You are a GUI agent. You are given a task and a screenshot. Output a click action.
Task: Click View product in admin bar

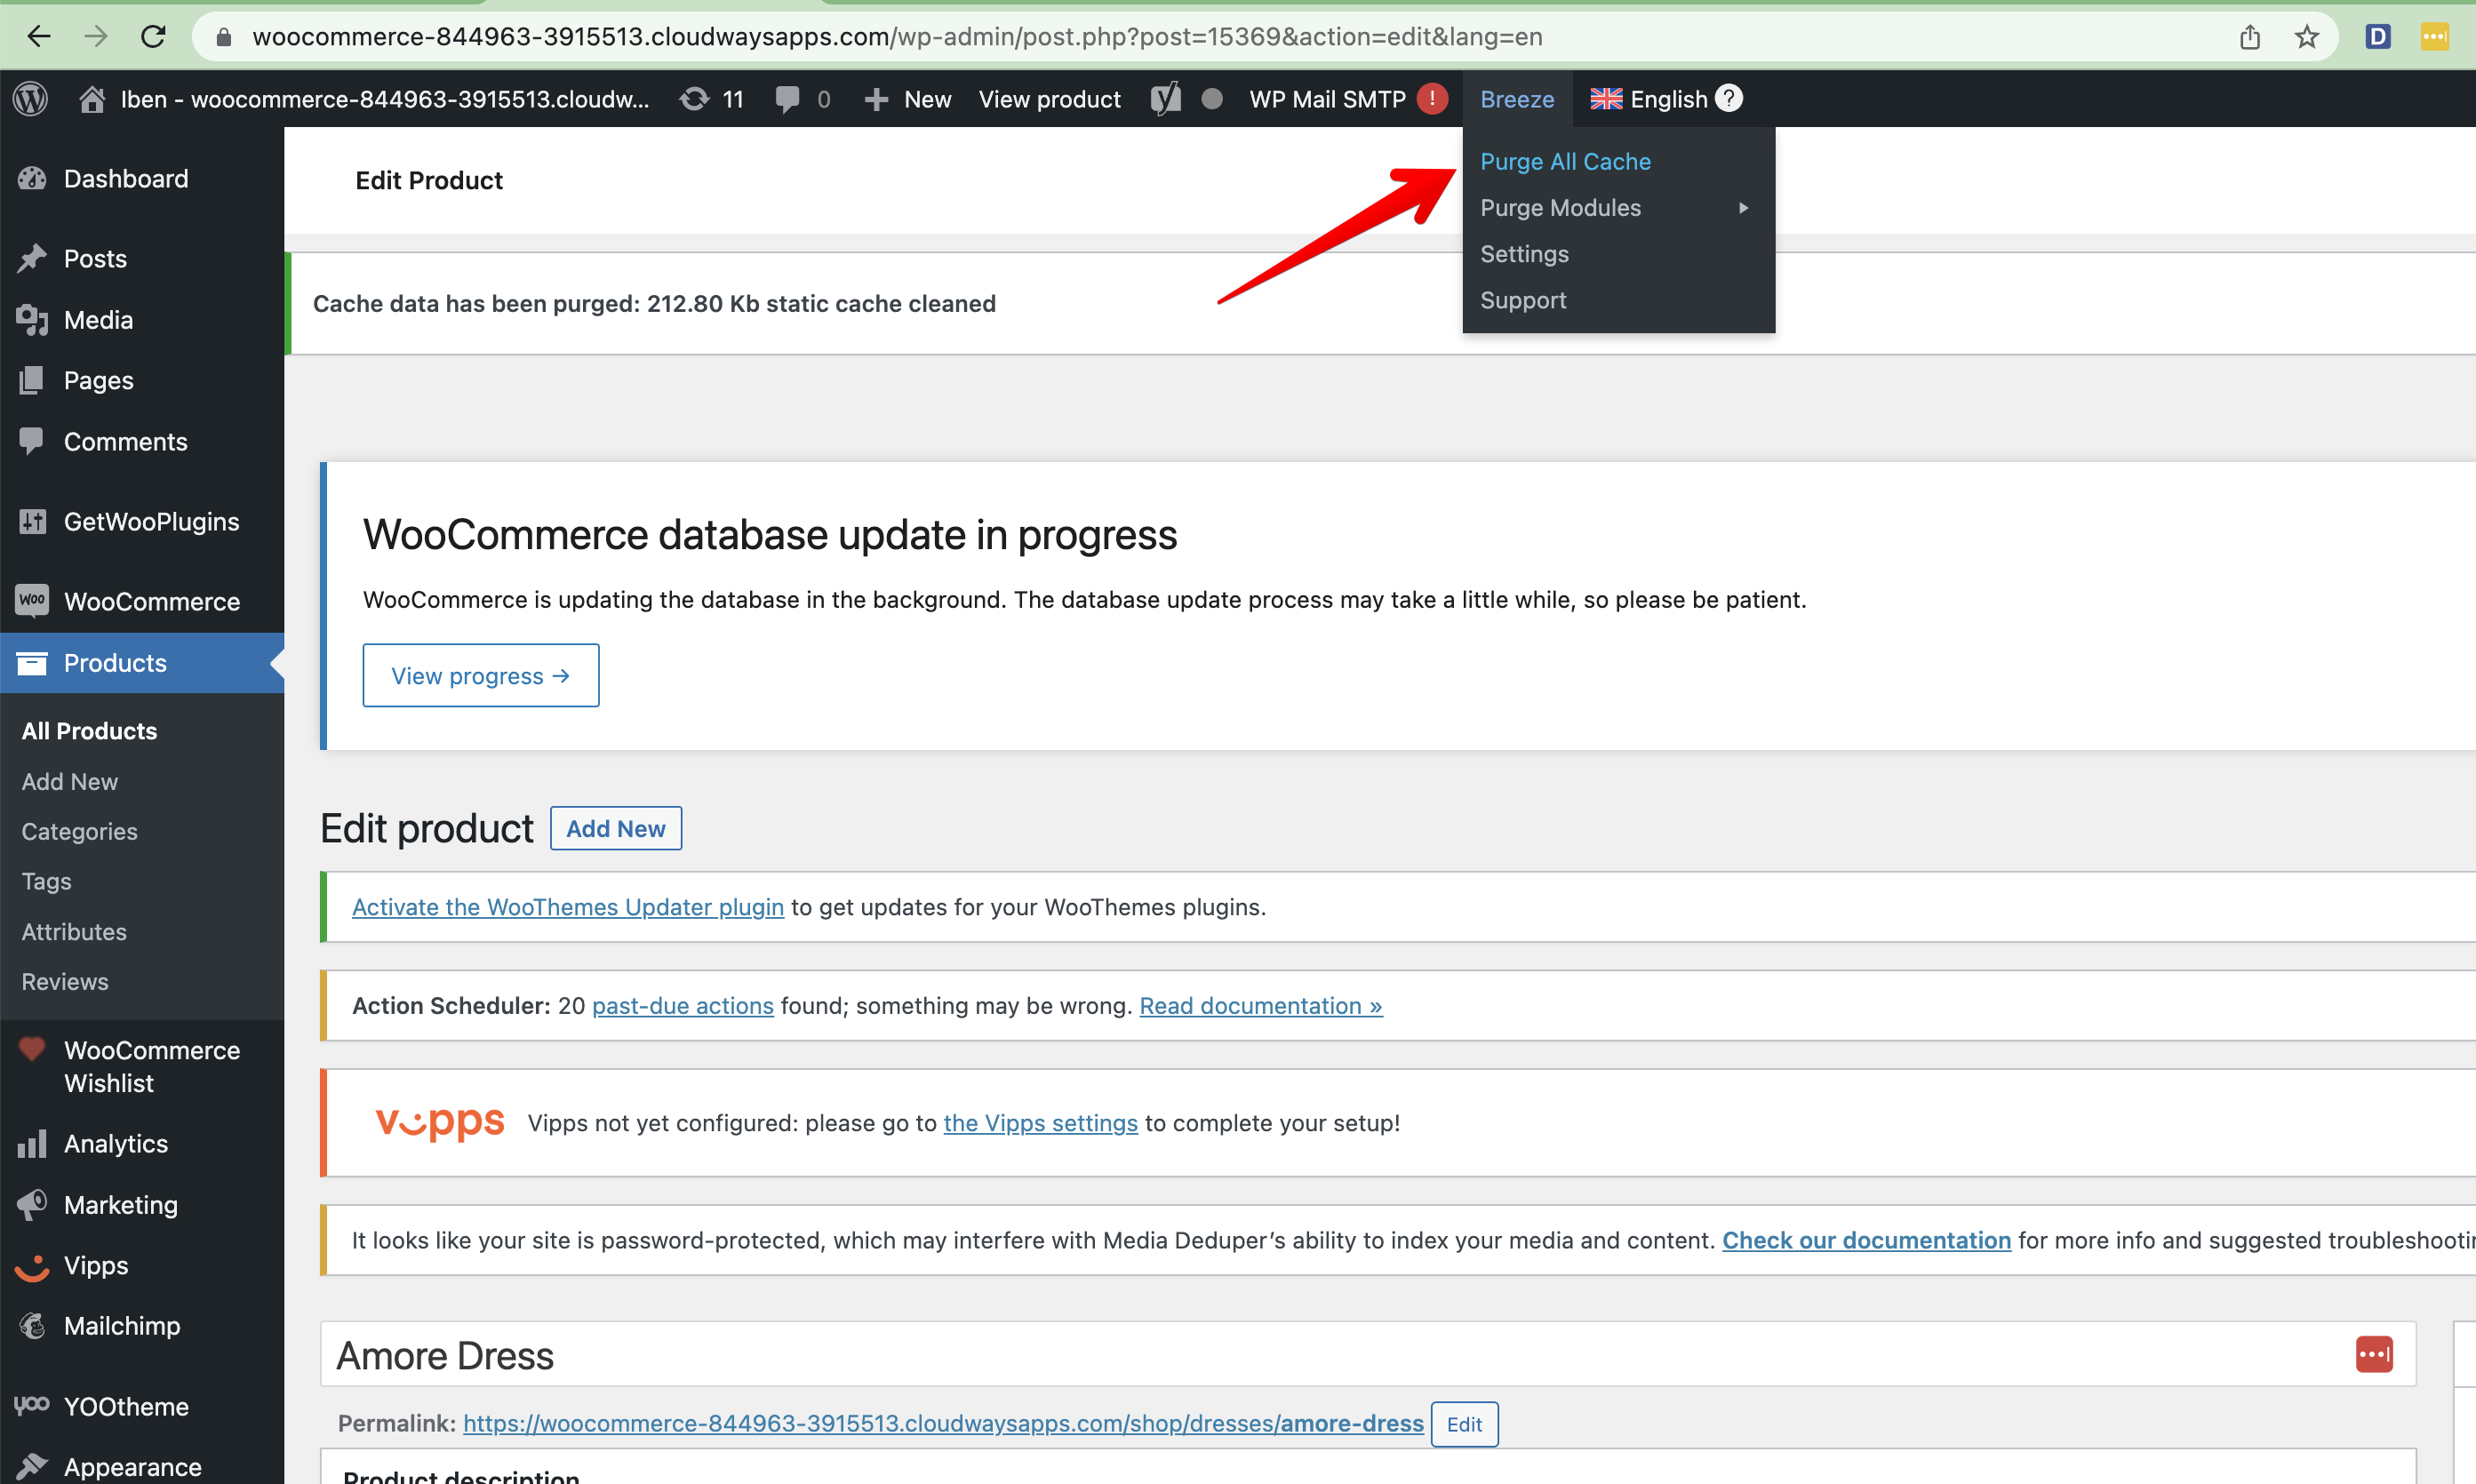pyautogui.click(x=1049, y=98)
